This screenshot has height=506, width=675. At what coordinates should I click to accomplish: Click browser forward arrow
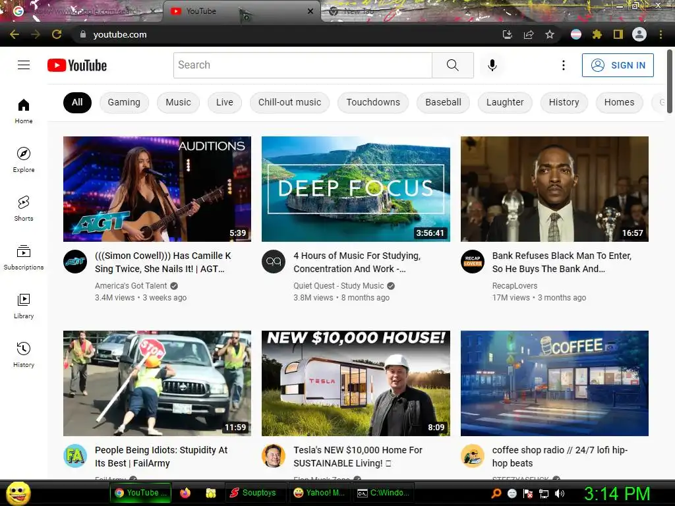36,34
